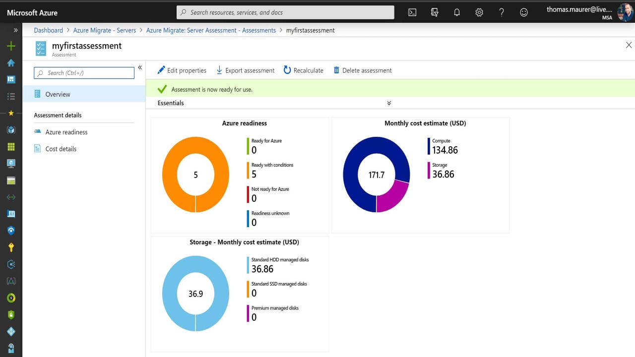Open the blue building sidebar icon
This screenshot has width=635, height=357.
point(11,214)
